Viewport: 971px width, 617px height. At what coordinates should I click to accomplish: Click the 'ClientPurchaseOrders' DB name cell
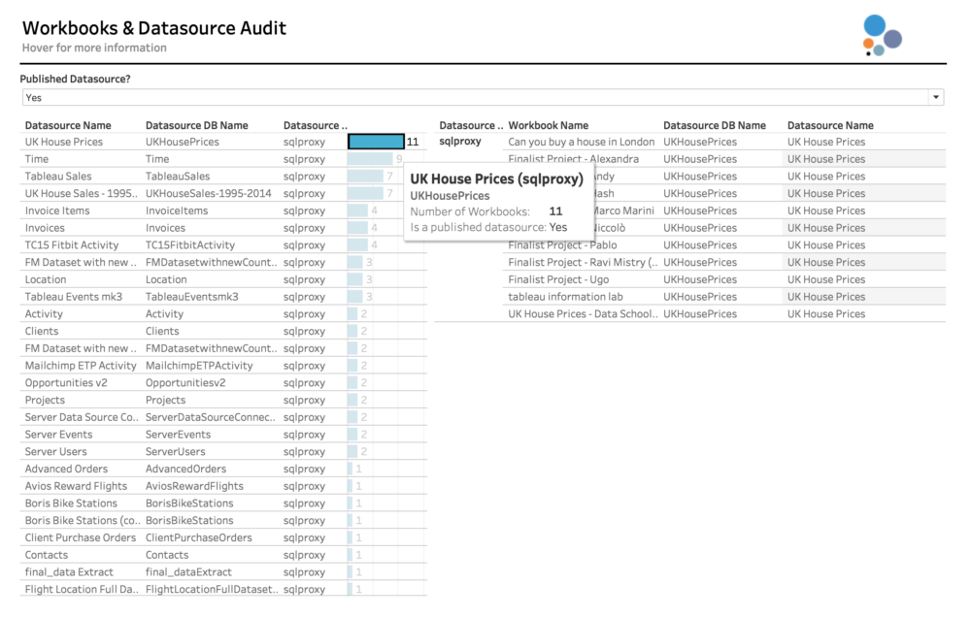(199, 537)
